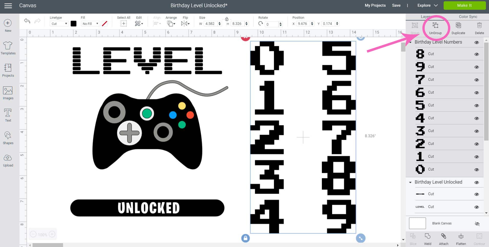Click the Y position input field
This screenshot has width=489, height=247.
[x=328, y=24]
